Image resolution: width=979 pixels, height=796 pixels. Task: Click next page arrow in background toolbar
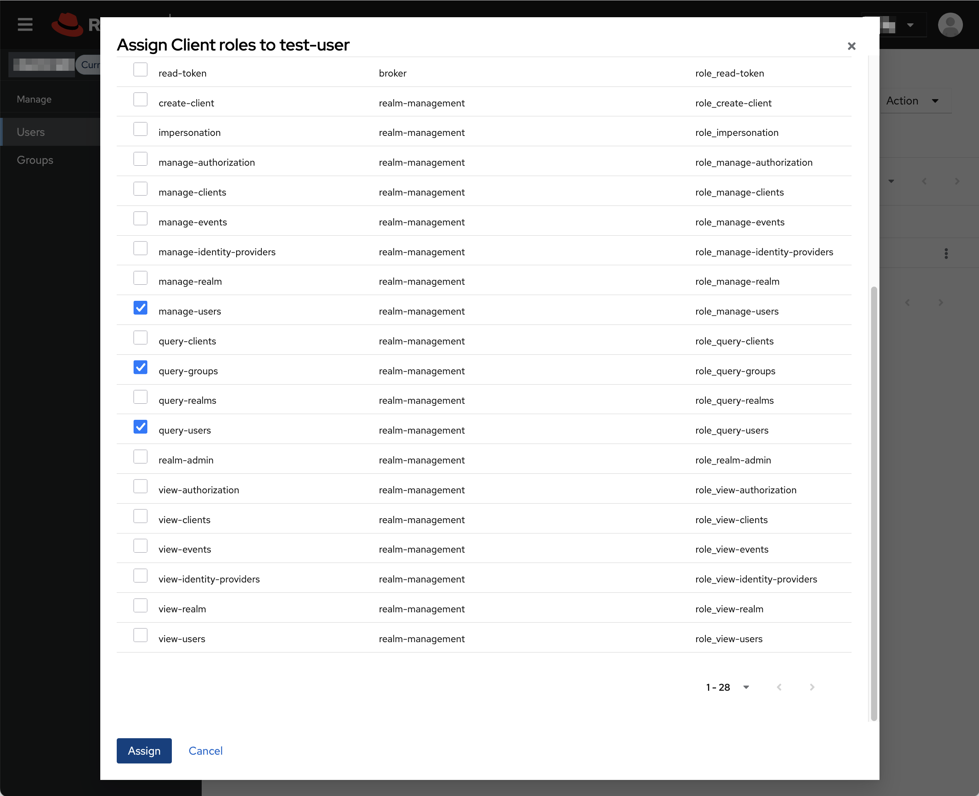pos(956,181)
